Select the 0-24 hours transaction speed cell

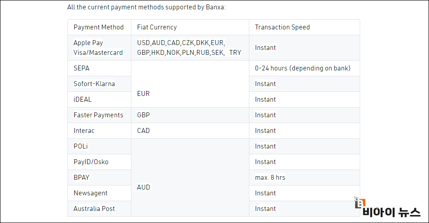point(304,68)
